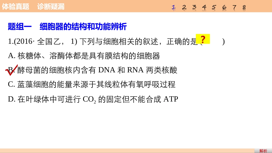Go to question number 1 link
The image size is (272, 153).
click(x=174, y=7)
